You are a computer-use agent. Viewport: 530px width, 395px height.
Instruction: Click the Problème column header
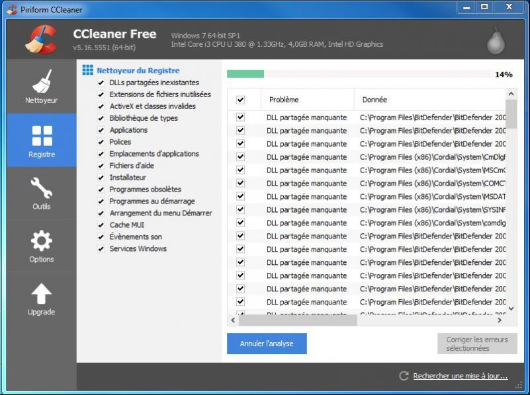pos(307,100)
